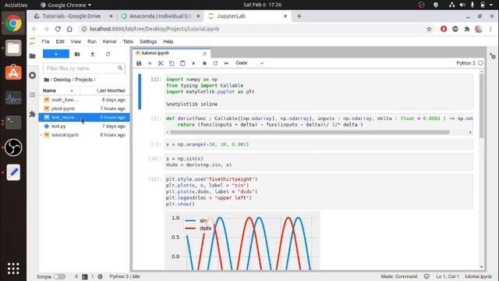Copy selected cells using the copy icon
The height and width of the screenshot is (281, 499).
(x=172, y=63)
